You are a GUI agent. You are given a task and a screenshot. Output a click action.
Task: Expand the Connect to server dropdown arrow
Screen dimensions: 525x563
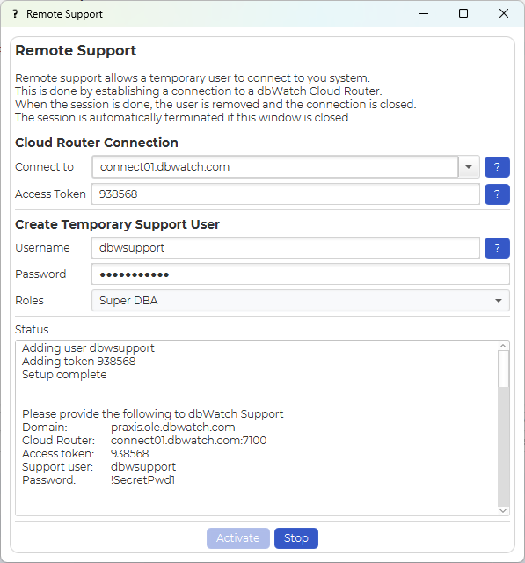(x=469, y=167)
